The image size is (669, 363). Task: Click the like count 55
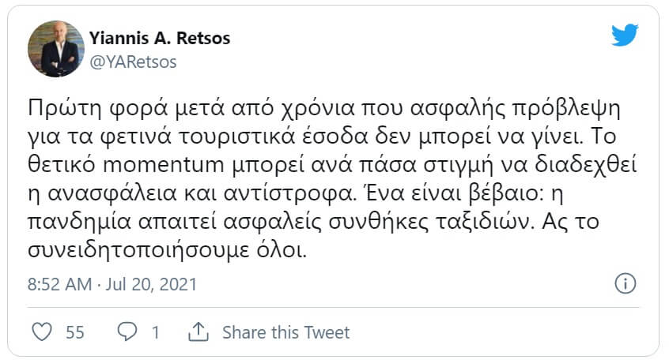click(74, 332)
